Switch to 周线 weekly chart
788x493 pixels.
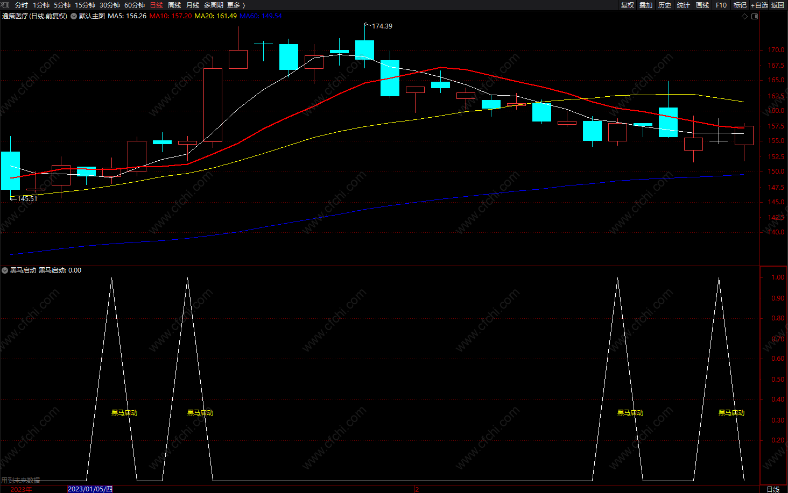pos(174,5)
